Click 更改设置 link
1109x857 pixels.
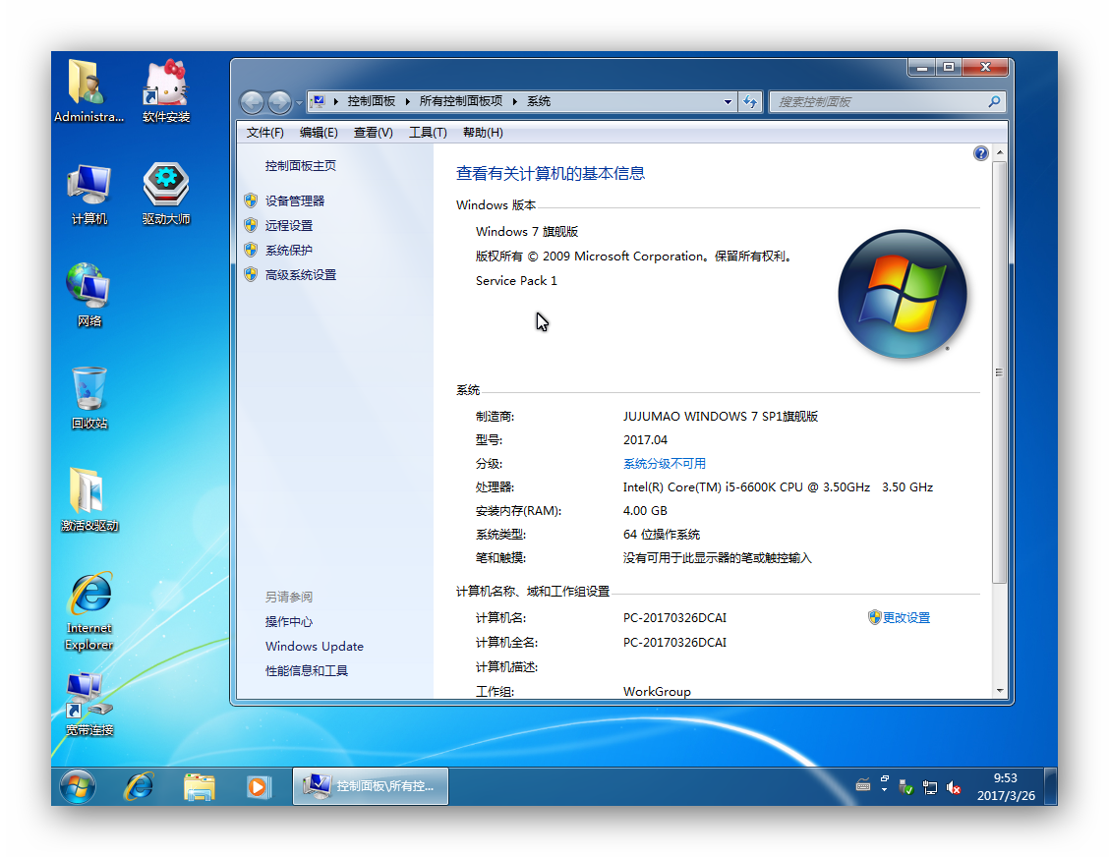tap(906, 618)
